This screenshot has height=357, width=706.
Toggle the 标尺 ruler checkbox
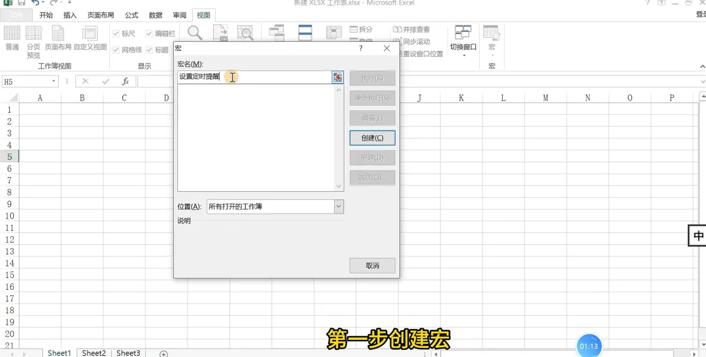click(116, 34)
